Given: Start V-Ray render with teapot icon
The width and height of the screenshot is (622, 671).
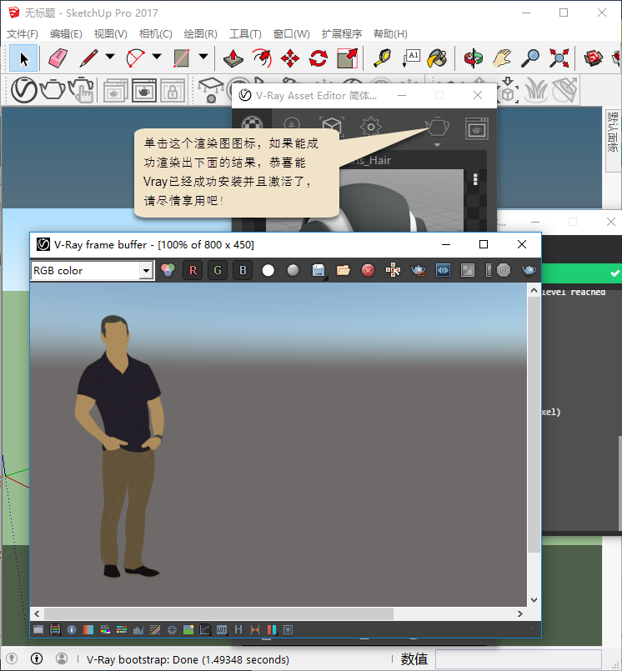Looking at the screenshot, I should [53, 90].
